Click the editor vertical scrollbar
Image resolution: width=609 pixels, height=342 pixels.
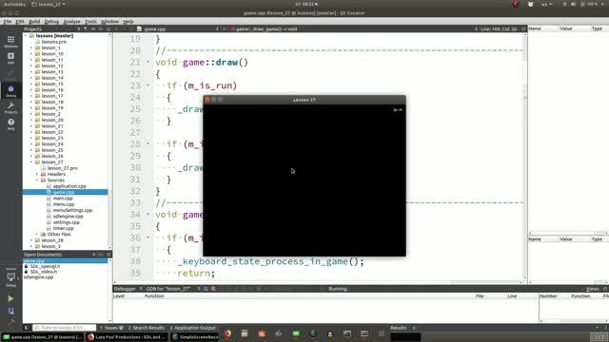(524, 157)
